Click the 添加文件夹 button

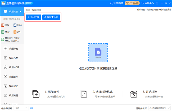51,17
